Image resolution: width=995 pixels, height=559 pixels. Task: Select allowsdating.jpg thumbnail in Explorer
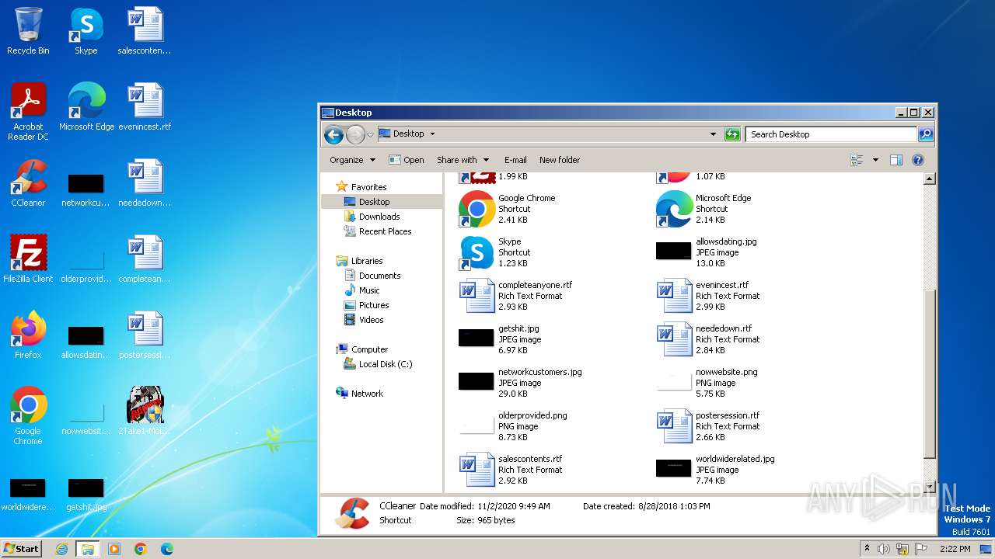point(673,251)
